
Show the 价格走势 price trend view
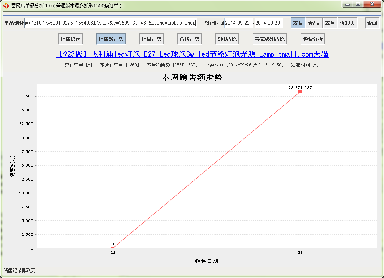point(189,39)
